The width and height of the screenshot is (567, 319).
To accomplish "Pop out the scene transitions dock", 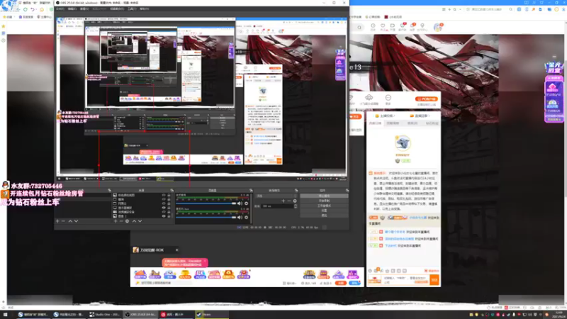I will point(296,190).
